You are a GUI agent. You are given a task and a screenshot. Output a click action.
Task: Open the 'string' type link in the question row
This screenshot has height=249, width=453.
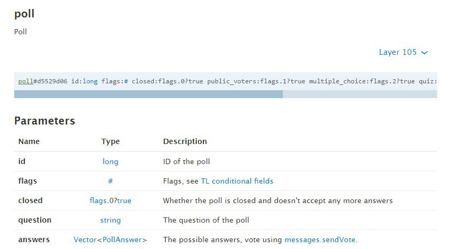click(x=110, y=220)
